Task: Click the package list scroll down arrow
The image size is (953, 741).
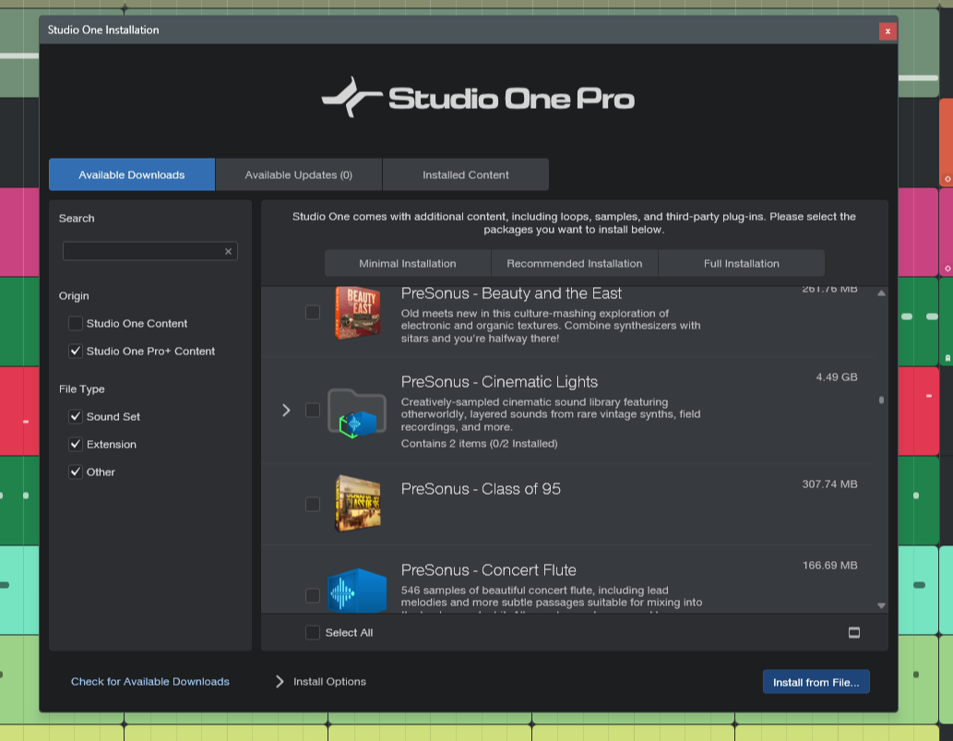Action: [881, 606]
